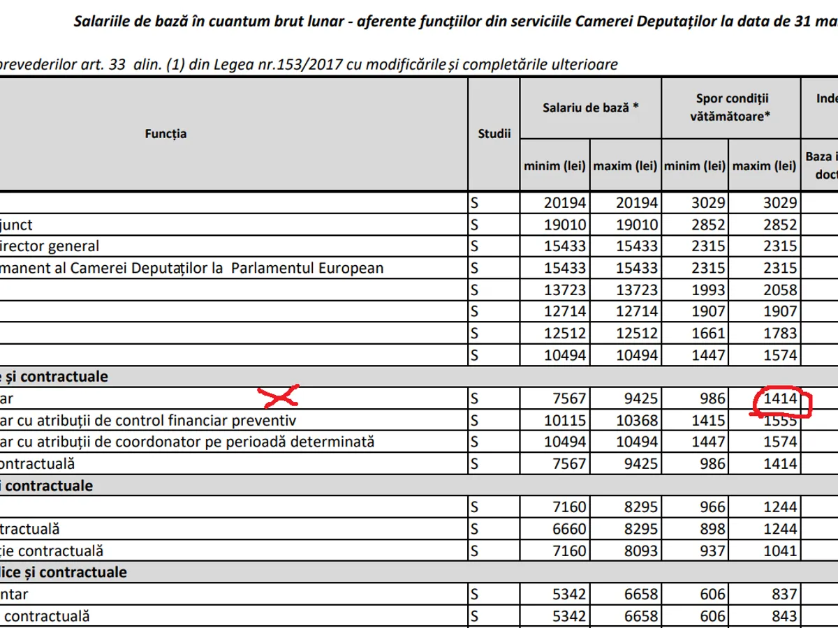Click the cell with value 1783

(779, 334)
